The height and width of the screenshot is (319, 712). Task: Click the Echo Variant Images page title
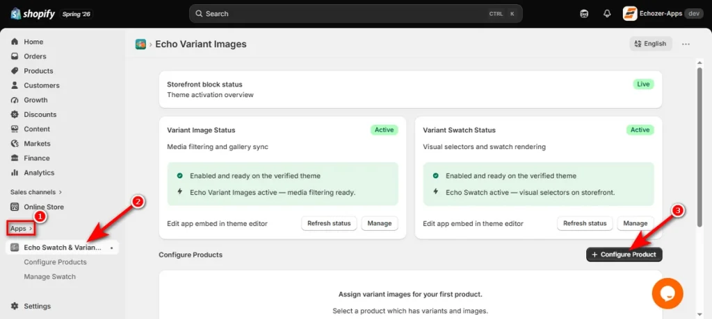point(201,44)
